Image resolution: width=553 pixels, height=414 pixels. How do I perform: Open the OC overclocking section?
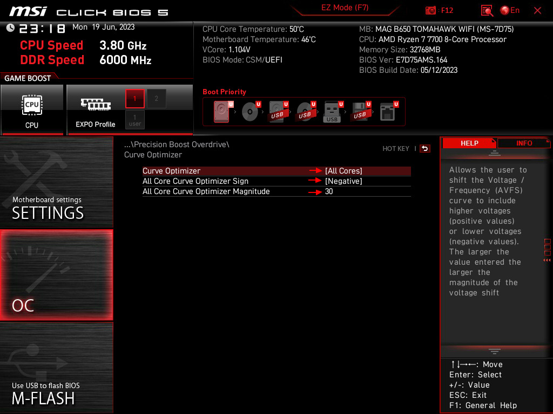[56, 275]
